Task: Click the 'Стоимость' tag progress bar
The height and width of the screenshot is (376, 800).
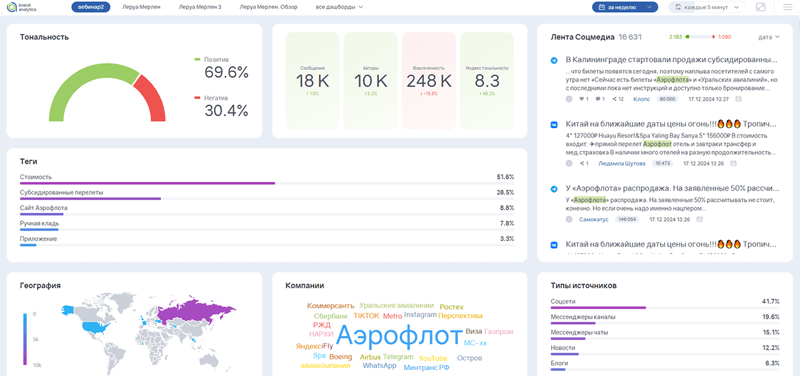Action: (x=147, y=183)
